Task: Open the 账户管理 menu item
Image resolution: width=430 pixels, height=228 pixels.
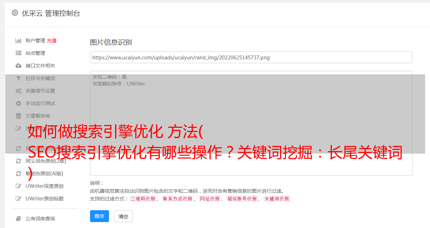Action: pyautogui.click(x=35, y=41)
